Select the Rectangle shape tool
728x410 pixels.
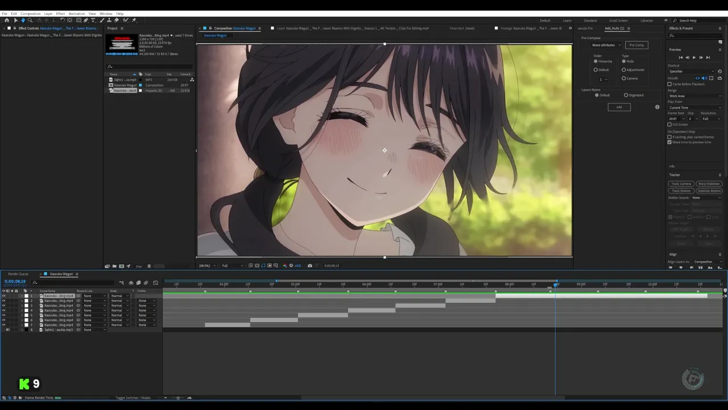pos(79,20)
